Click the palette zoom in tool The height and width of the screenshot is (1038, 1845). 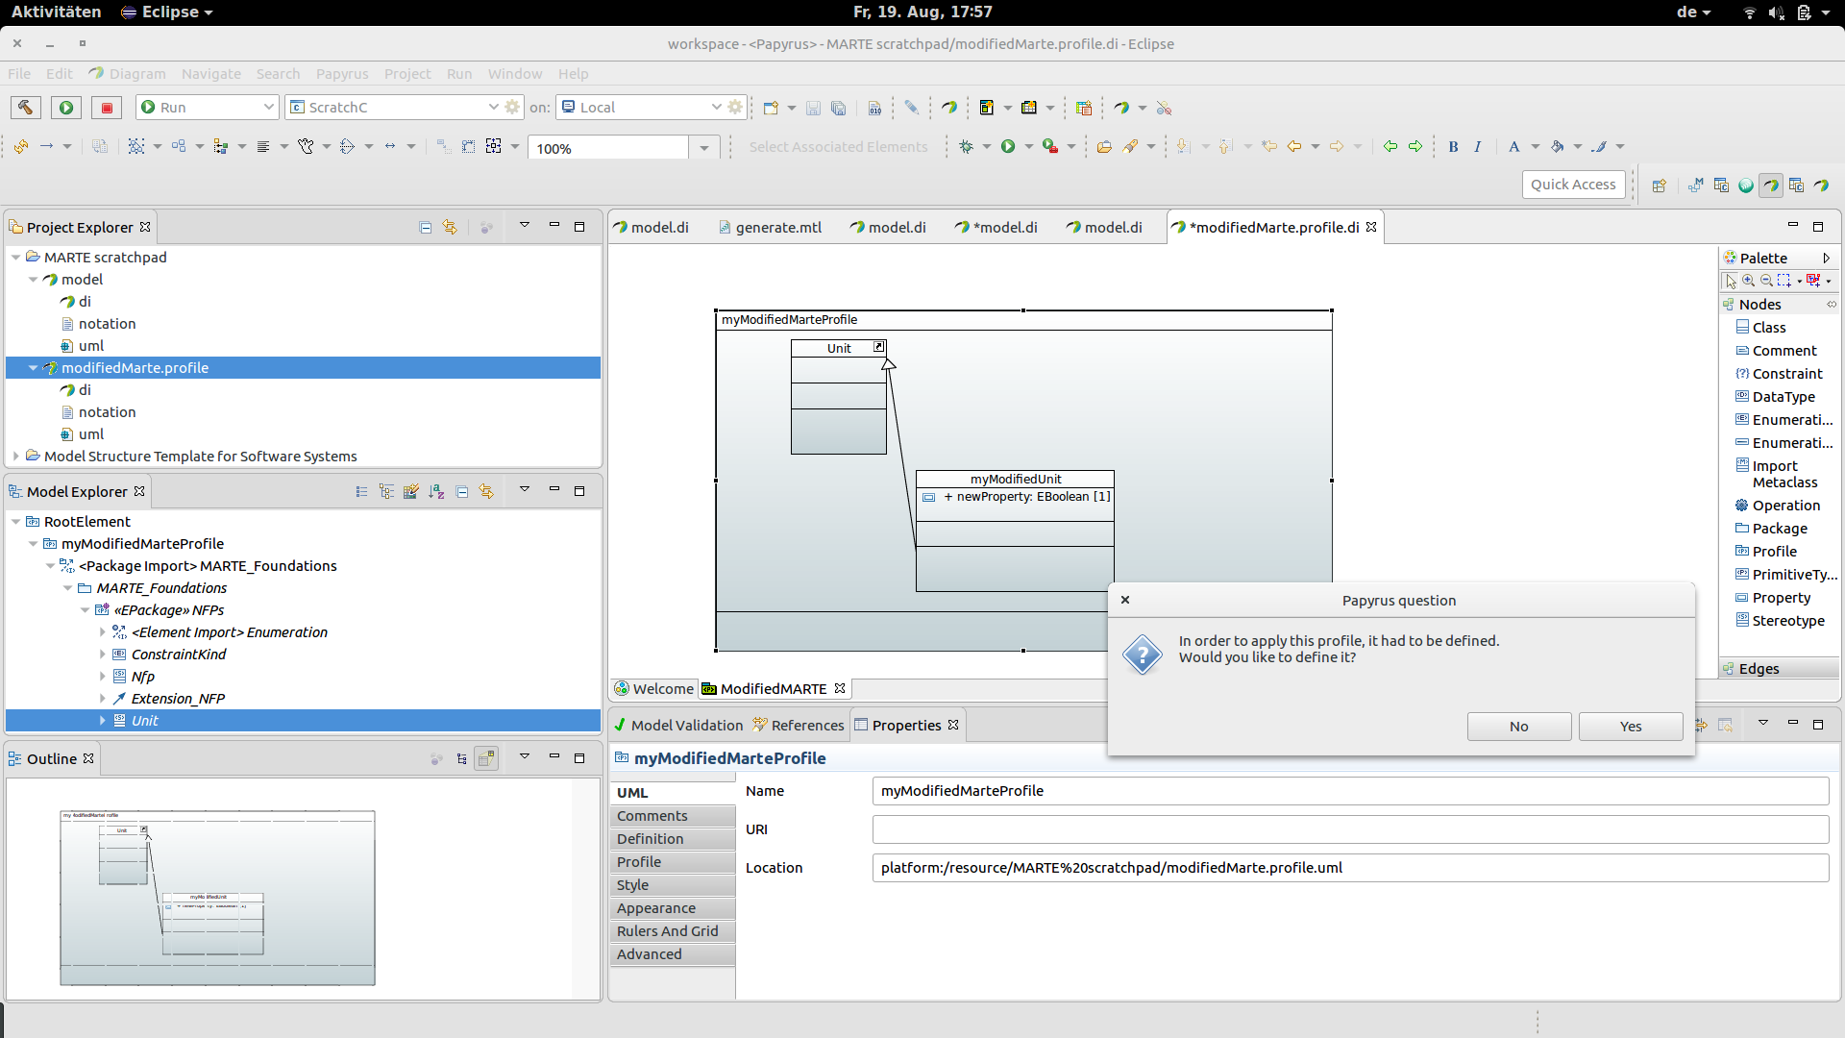coord(1749,281)
